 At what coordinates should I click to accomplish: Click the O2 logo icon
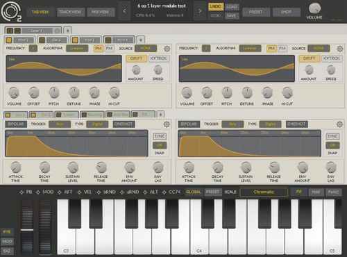click(x=11, y=12)
